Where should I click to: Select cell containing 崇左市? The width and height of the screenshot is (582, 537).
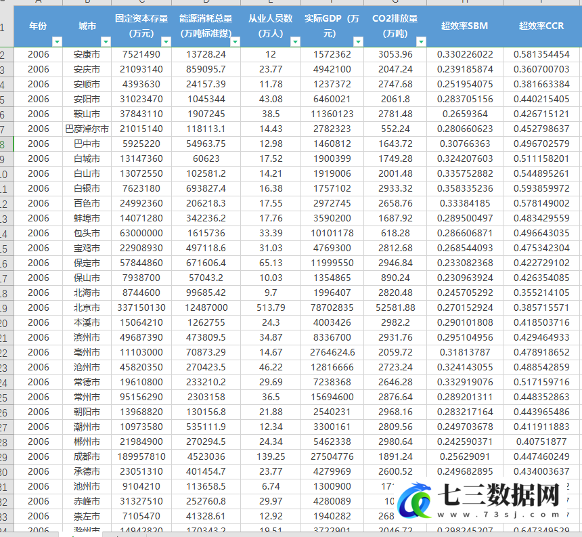point(87,516)
